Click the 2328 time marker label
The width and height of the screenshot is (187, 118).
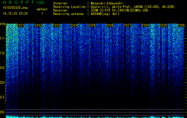click(x=145, y=25)
